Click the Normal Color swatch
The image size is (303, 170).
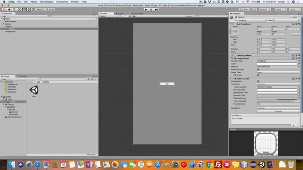pos(277,90)
